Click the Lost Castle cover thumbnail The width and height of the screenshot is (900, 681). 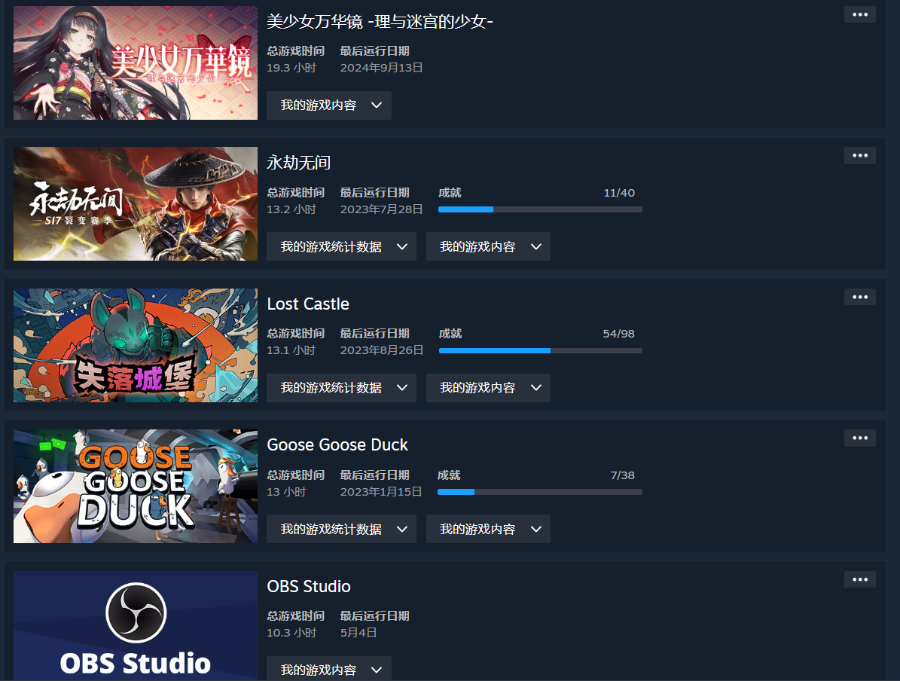click(136, 345)
